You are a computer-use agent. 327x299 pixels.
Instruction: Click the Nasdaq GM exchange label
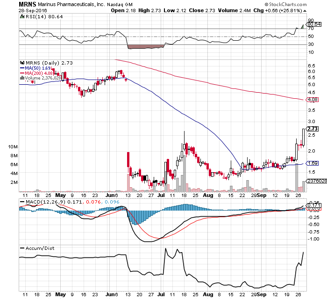coord(120,4)
